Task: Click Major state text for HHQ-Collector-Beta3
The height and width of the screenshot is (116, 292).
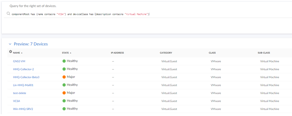Action: click(x=71, y=77)
